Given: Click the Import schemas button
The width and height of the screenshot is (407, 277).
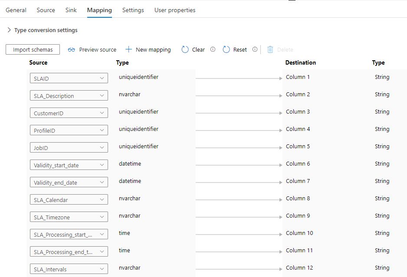Looking at the screenshot, I should [33, 49].
